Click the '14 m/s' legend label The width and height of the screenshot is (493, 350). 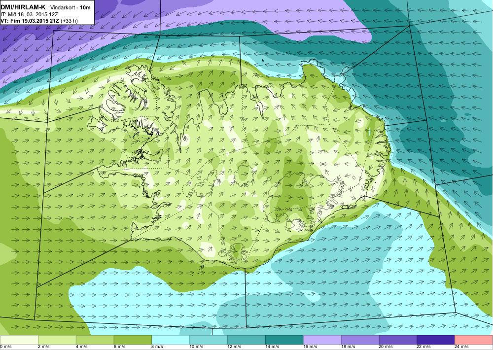(x=272, y=347)
